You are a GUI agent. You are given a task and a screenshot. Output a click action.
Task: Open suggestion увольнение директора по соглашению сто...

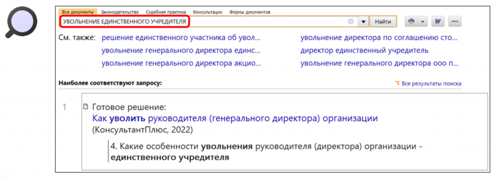(x=379, y=38)
